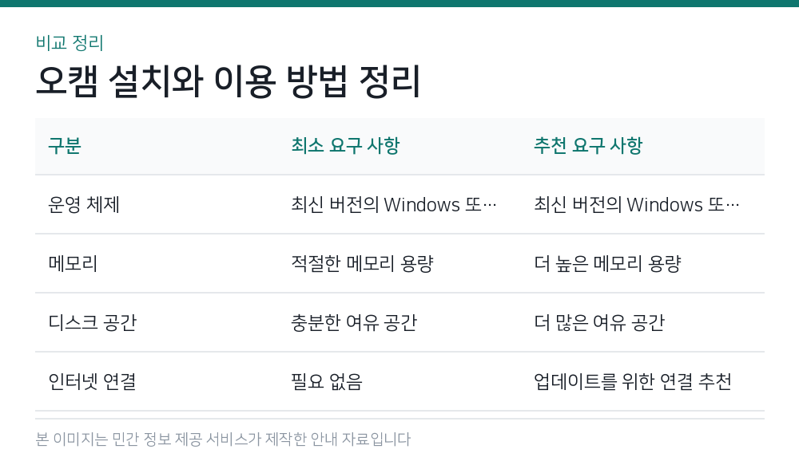Select the cell '업데이트를 위한 연결 추천'
This screenshot has height=461, width=799.
pyautogui.click(x=633, y=381)
